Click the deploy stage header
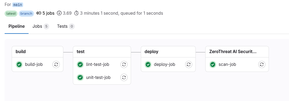Image resolution: width=289 pixels, height=101 pixels. [x=168, y=52]
